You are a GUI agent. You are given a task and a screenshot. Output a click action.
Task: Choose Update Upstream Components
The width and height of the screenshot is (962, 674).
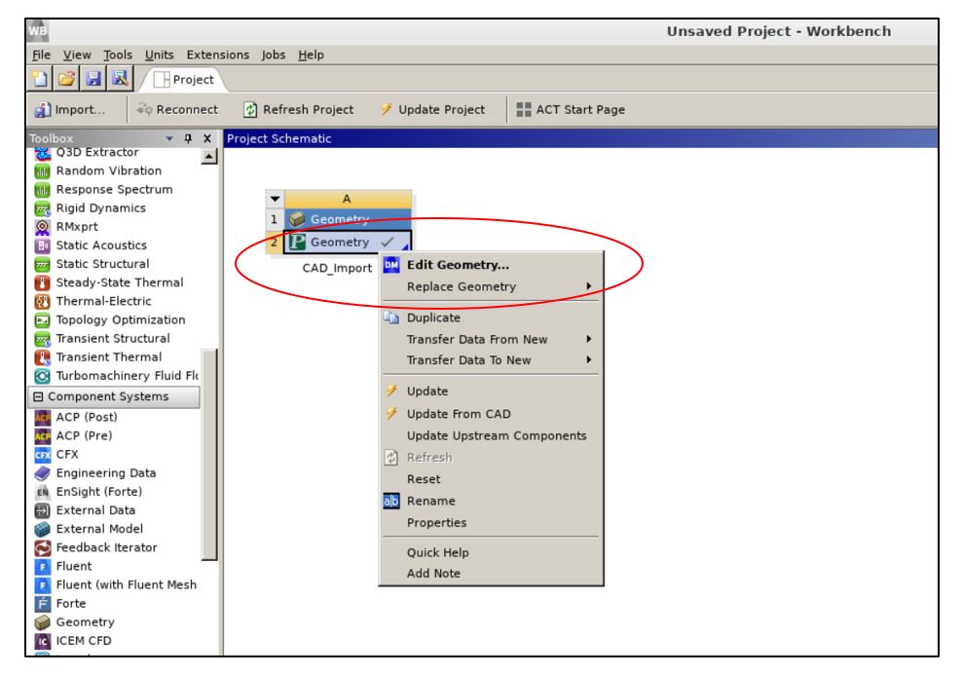(x=491, y=435)
